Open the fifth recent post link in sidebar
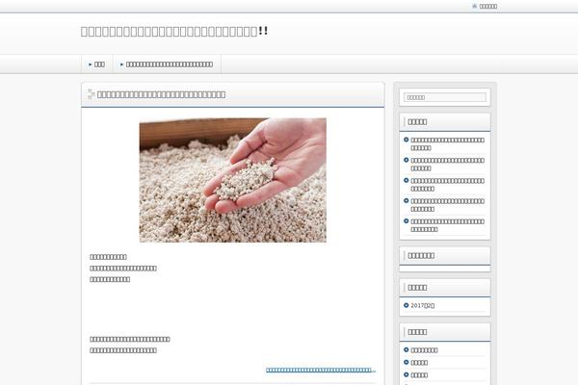 tap(448, 225)
